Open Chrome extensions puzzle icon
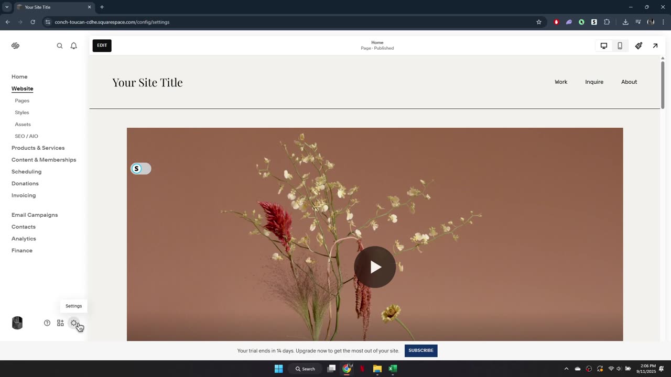Image resolution: width=671 pixels, height=377 pixels. 607,22
